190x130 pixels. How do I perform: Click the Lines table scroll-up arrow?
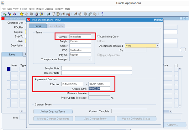point(180,68)
